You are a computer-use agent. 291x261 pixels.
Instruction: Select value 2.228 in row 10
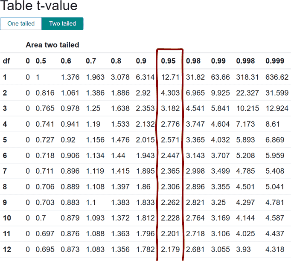pyautogui.click(x=170, y=218)
